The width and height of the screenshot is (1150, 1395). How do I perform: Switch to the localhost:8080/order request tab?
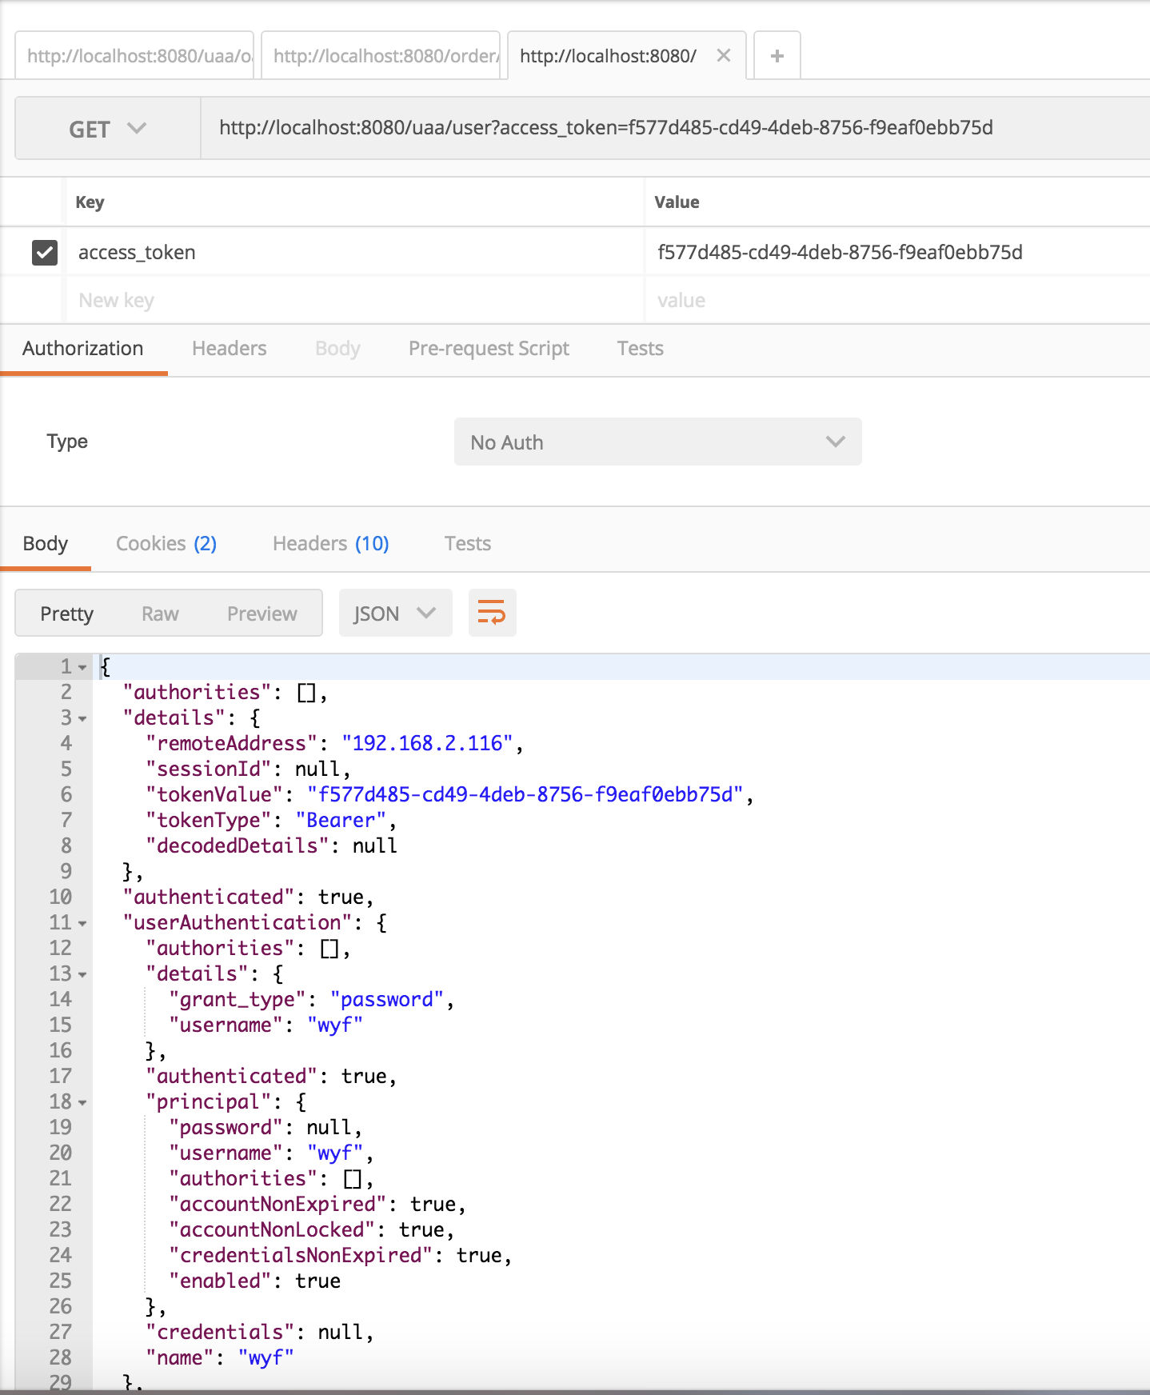(x=381, y=56)
